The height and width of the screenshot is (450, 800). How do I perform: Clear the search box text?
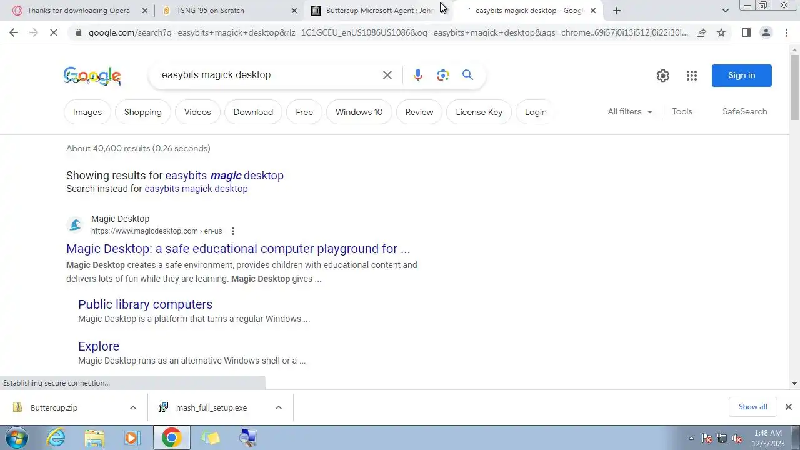coord(387,75)
